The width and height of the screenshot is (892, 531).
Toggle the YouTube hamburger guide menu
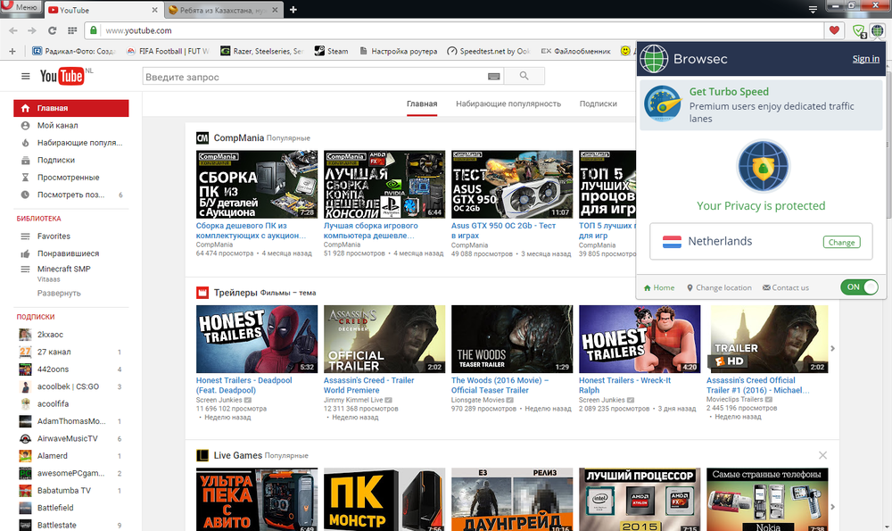tap(26, 76)
